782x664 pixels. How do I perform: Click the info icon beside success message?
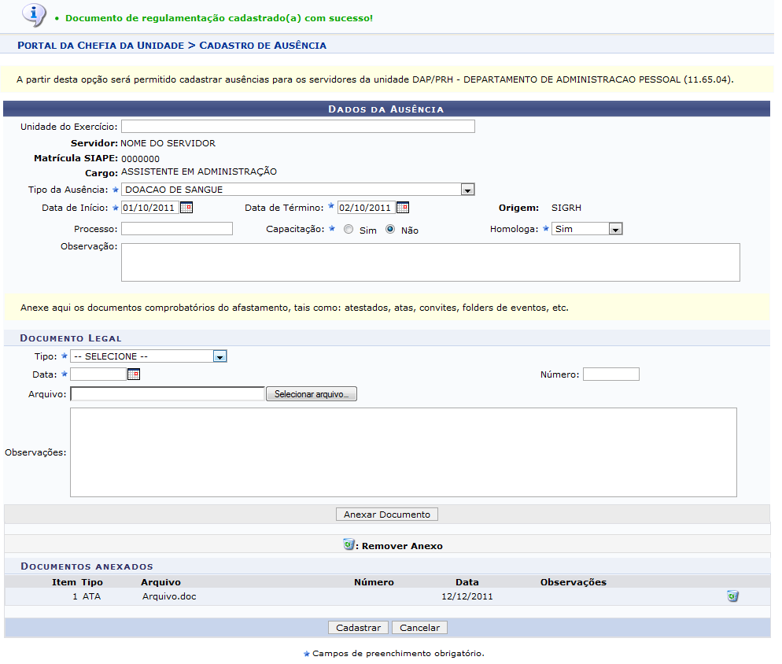[x=33, y=13]
